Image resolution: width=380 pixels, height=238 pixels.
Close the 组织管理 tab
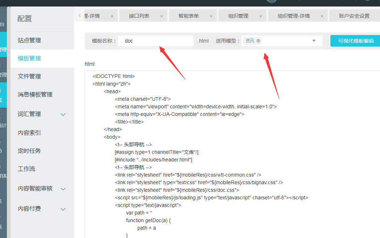click(x=261, y=16)
